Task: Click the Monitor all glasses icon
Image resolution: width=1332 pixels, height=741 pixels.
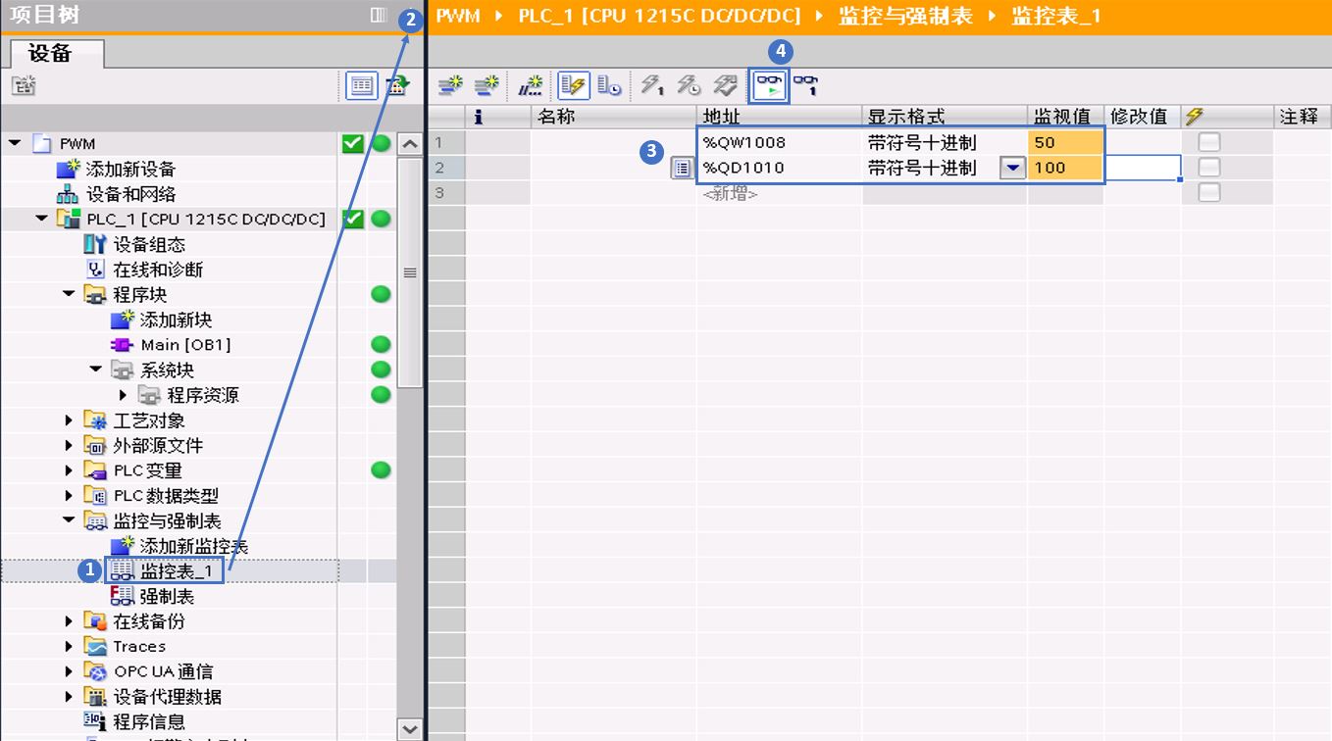Action: pos(769,86)
